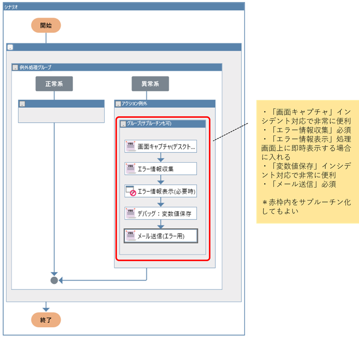The width and height of the screenshot is (359, 340).
Task: Select the メール送信(エラー用) node
Action: [161, 236]
